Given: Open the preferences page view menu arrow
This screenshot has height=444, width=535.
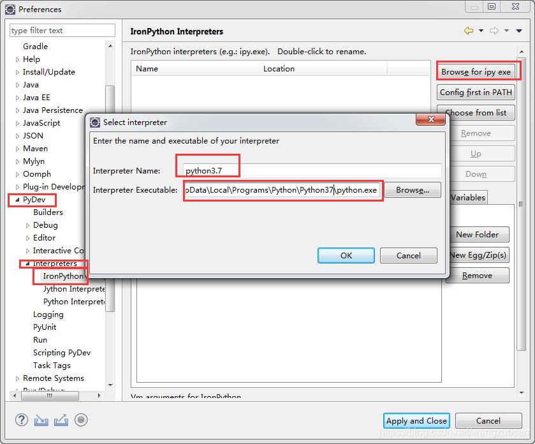Looking at the screenshot, I should (x=519, y=31).
